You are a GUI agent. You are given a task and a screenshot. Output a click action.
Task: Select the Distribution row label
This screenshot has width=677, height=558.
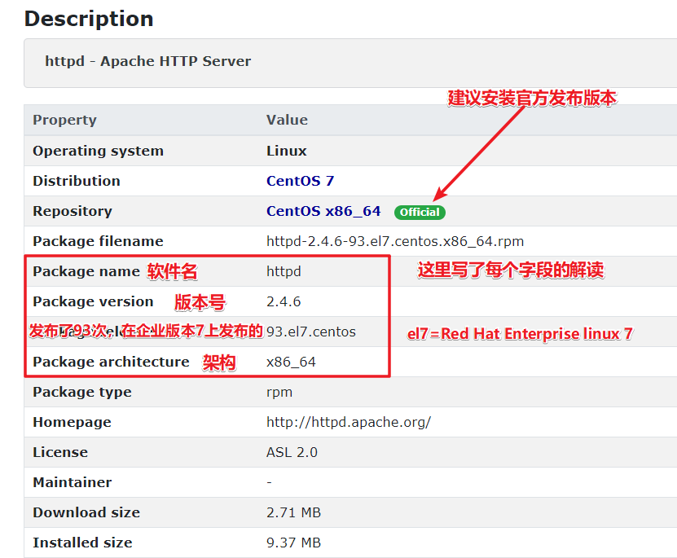tap(77, 181)
